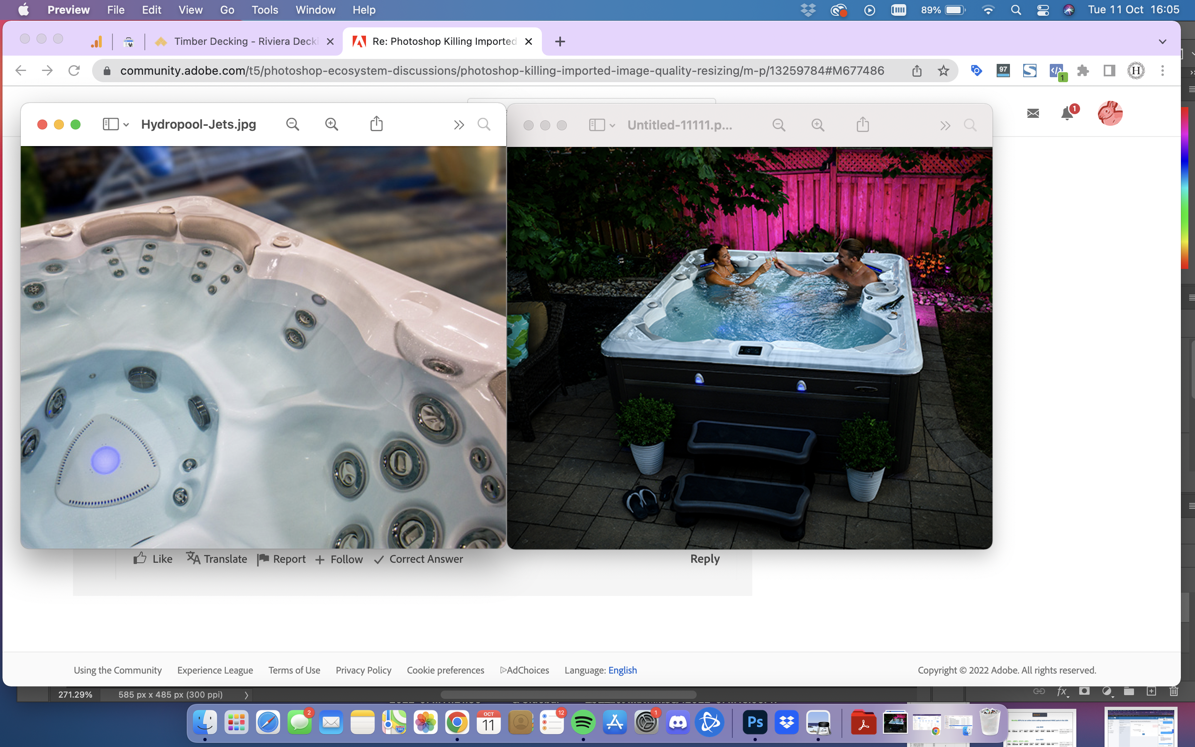Zoom out in Hydropool-Jets.jpg window
This screenshot has width=1195, height=747.
tap(293, 124)
